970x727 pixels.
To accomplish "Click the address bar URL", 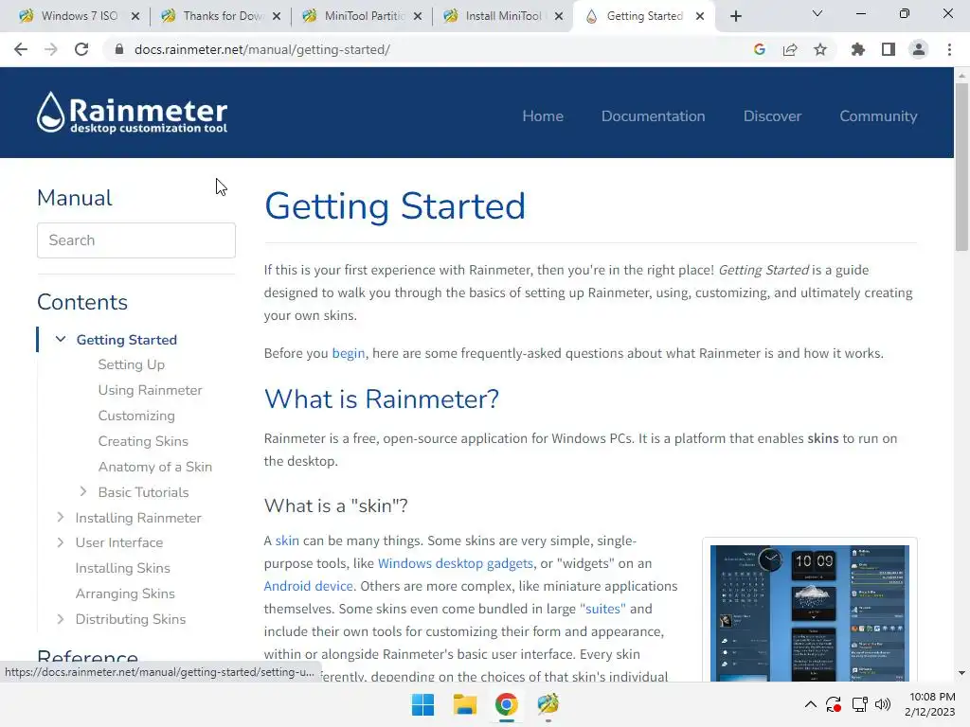I will pyautogui.click(x=262, y=49).
